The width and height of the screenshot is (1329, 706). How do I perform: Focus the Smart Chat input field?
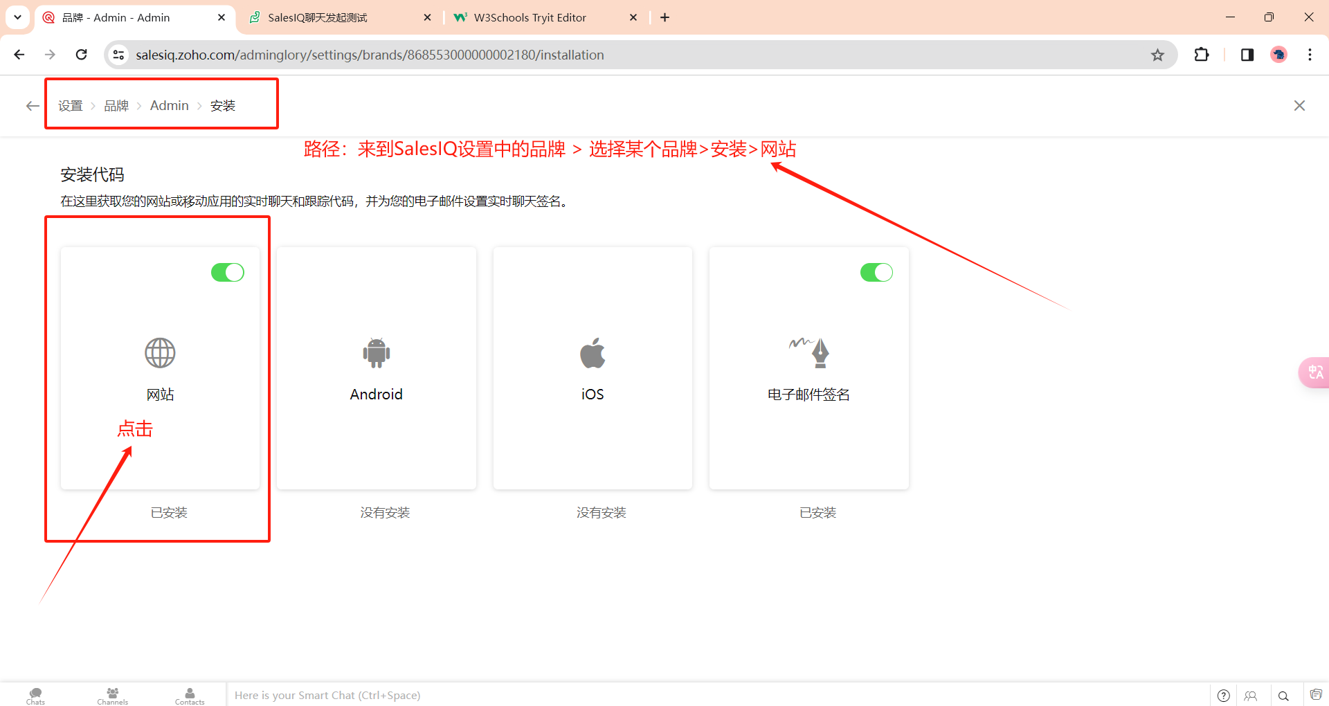pos(718,695)
